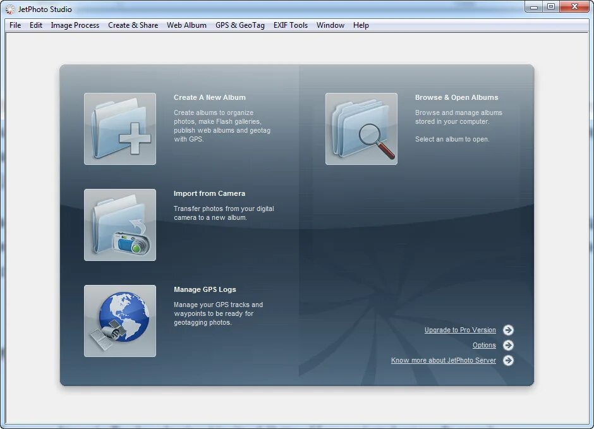Click the Browse & Open Albums heading
Viewport: 594px width, 429px height.
click(x=456, y=97)
